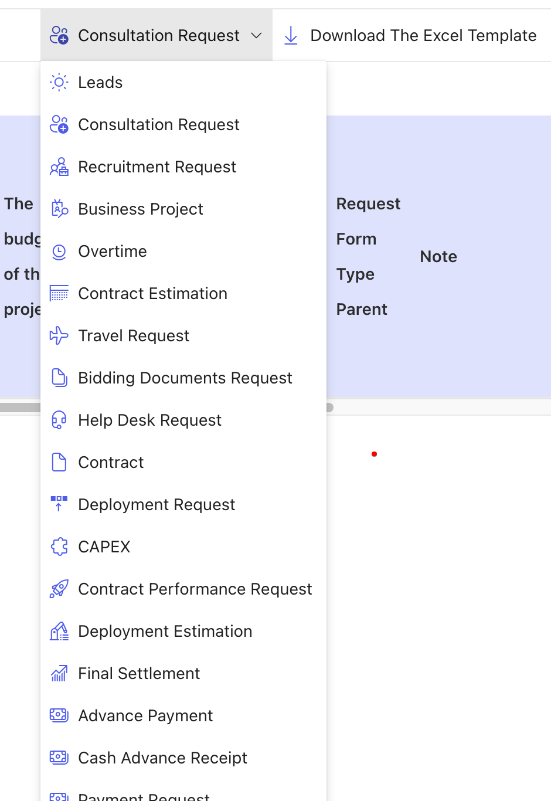Click the Business Project icon
The image size is (551, 801).
click(x=59, y=209)
